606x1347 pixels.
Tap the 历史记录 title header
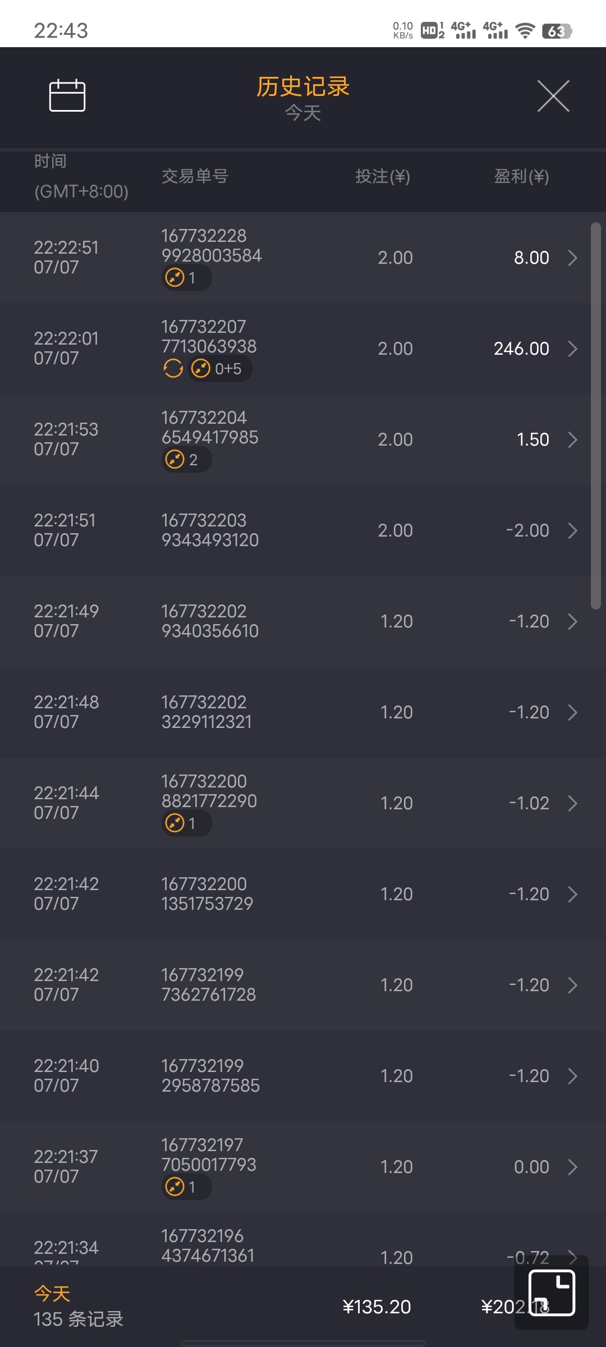303,87
